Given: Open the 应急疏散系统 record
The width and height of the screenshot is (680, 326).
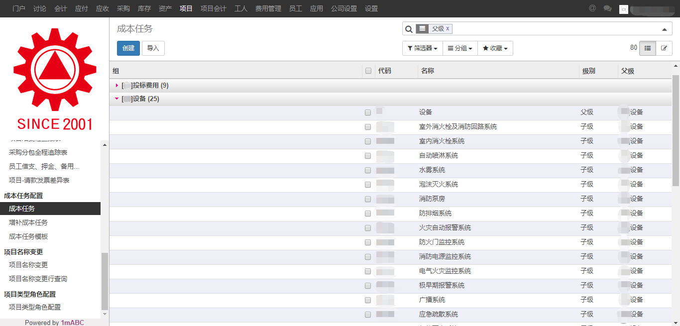Looking at the screenshot, I should (439, 315).
